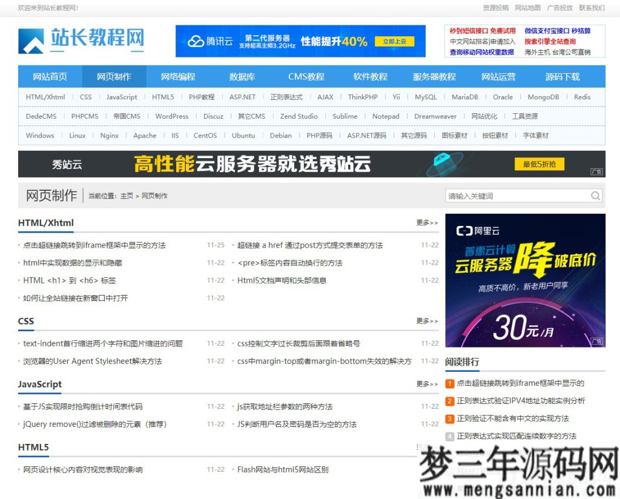This screenshot has width=620, height=499.
Task: Open the 联系我们 link at top right
Action: coord(592,8)
